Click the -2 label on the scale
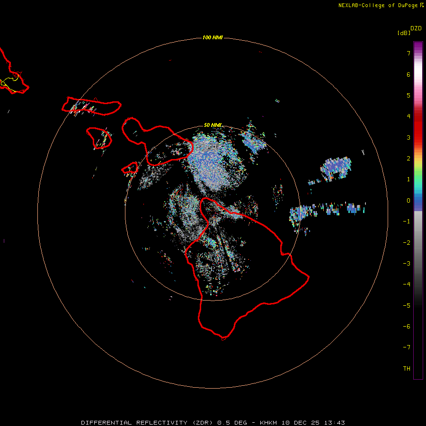Image resolution: width=426 pixels, height=426 pixels. click(407, 243)
